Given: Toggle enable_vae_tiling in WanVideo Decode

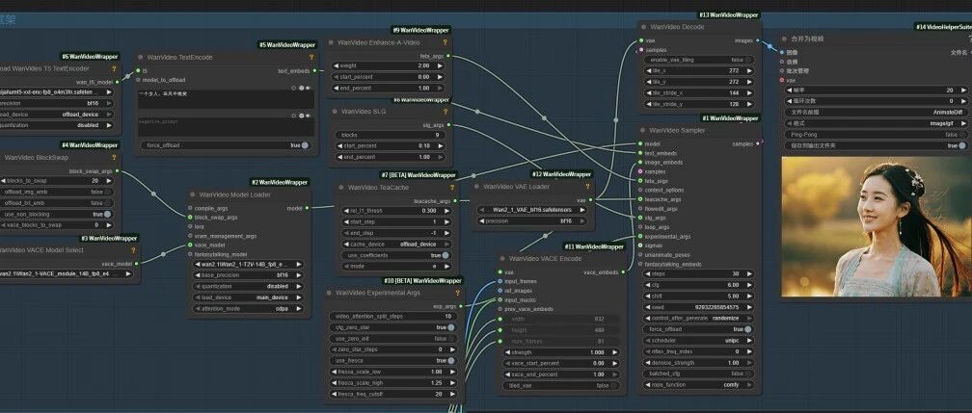Looking at the screenshot, I should point(698,60).
